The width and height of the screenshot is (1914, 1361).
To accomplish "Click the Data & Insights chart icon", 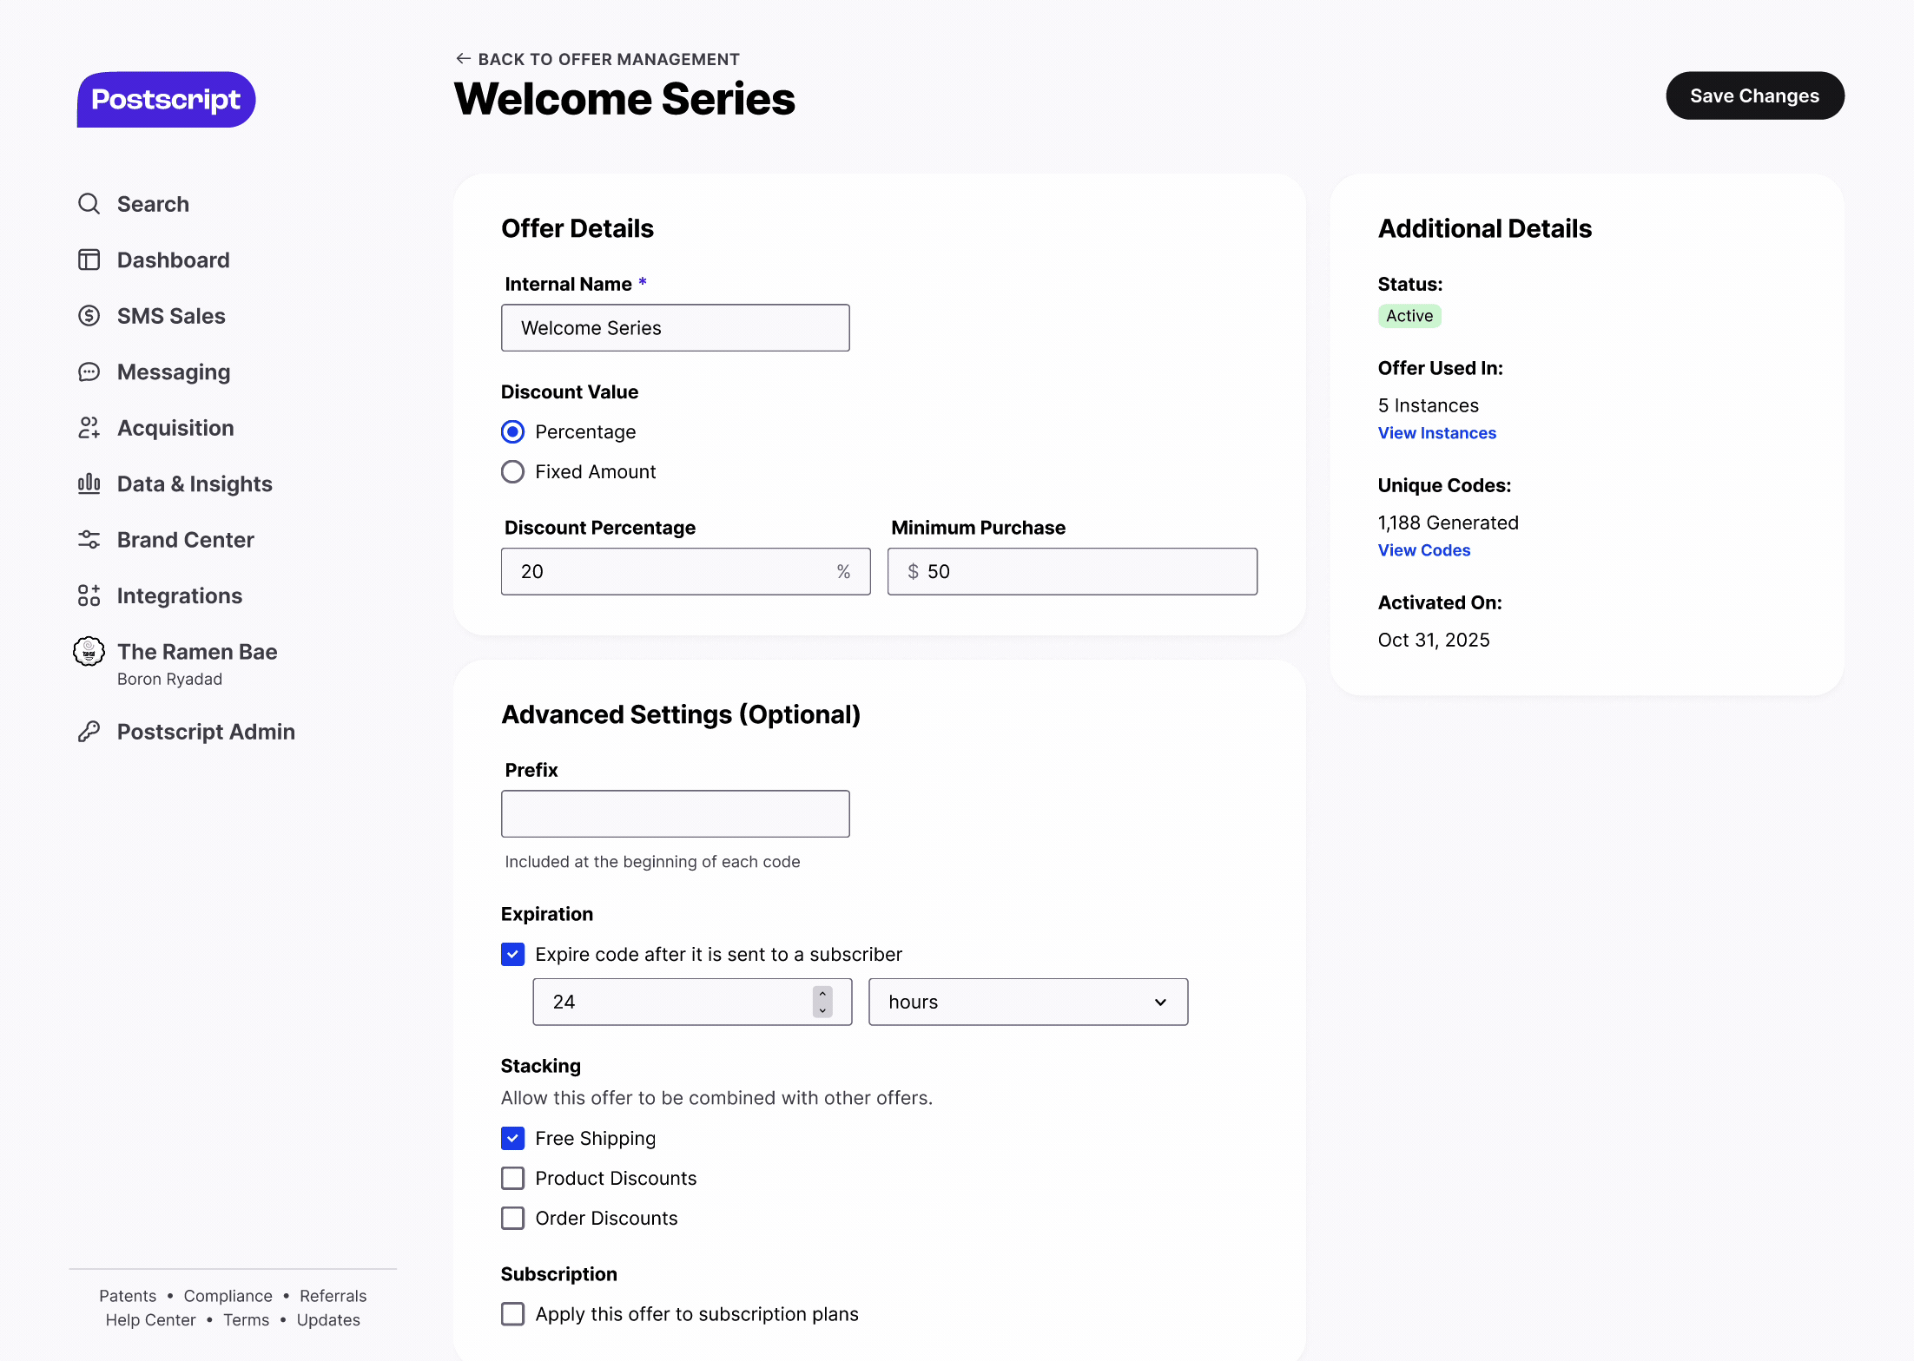I will coord(89,483).
